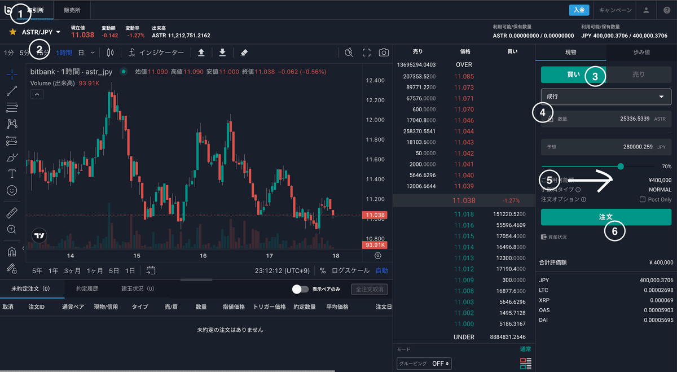The width and height of the screenshot is (677, 372).
Task: Take a chart snapshot with camera icon
Action: [384, 52]
